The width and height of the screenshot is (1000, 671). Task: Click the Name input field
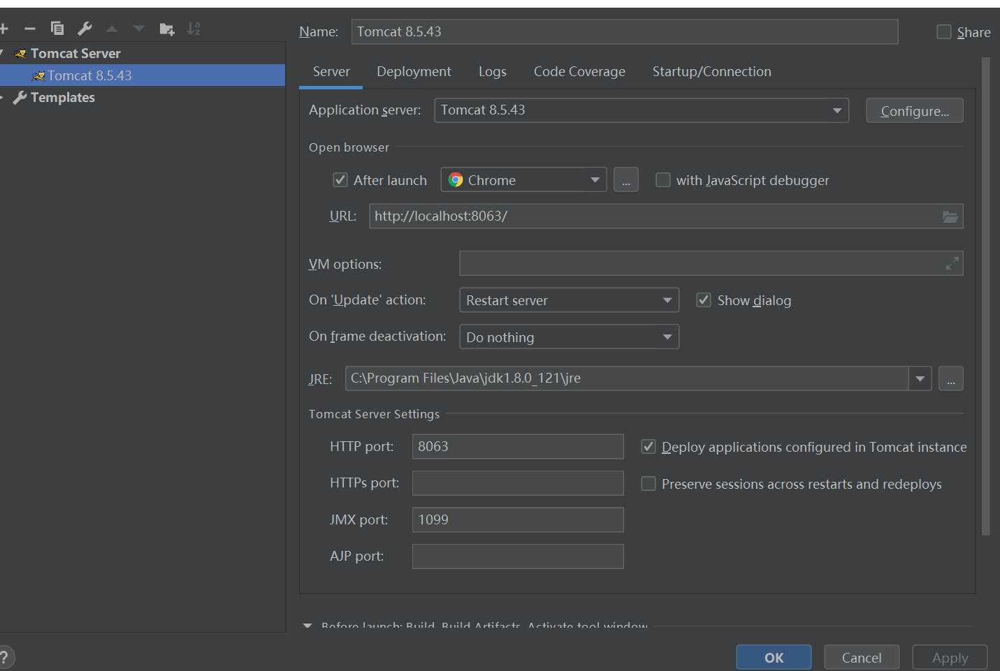(625, 32)
